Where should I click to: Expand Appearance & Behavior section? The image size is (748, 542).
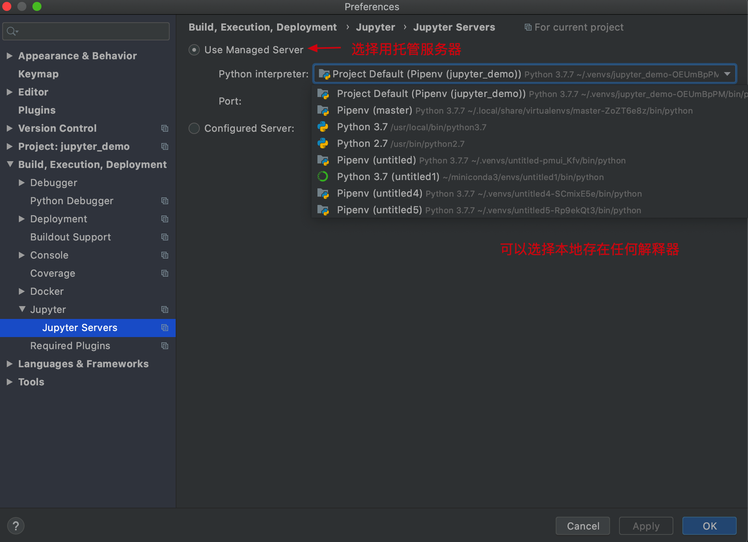10,56
